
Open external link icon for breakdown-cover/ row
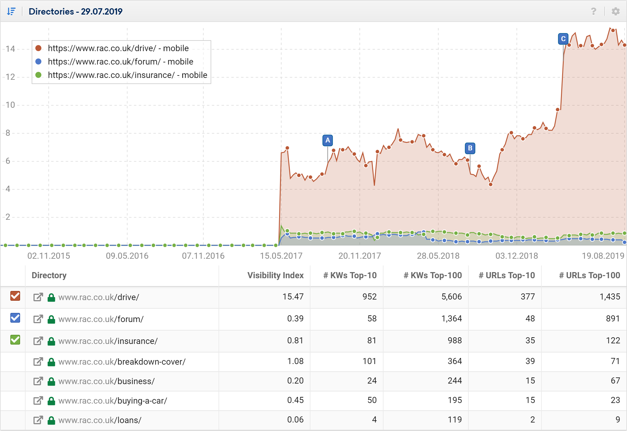point(38,362)
